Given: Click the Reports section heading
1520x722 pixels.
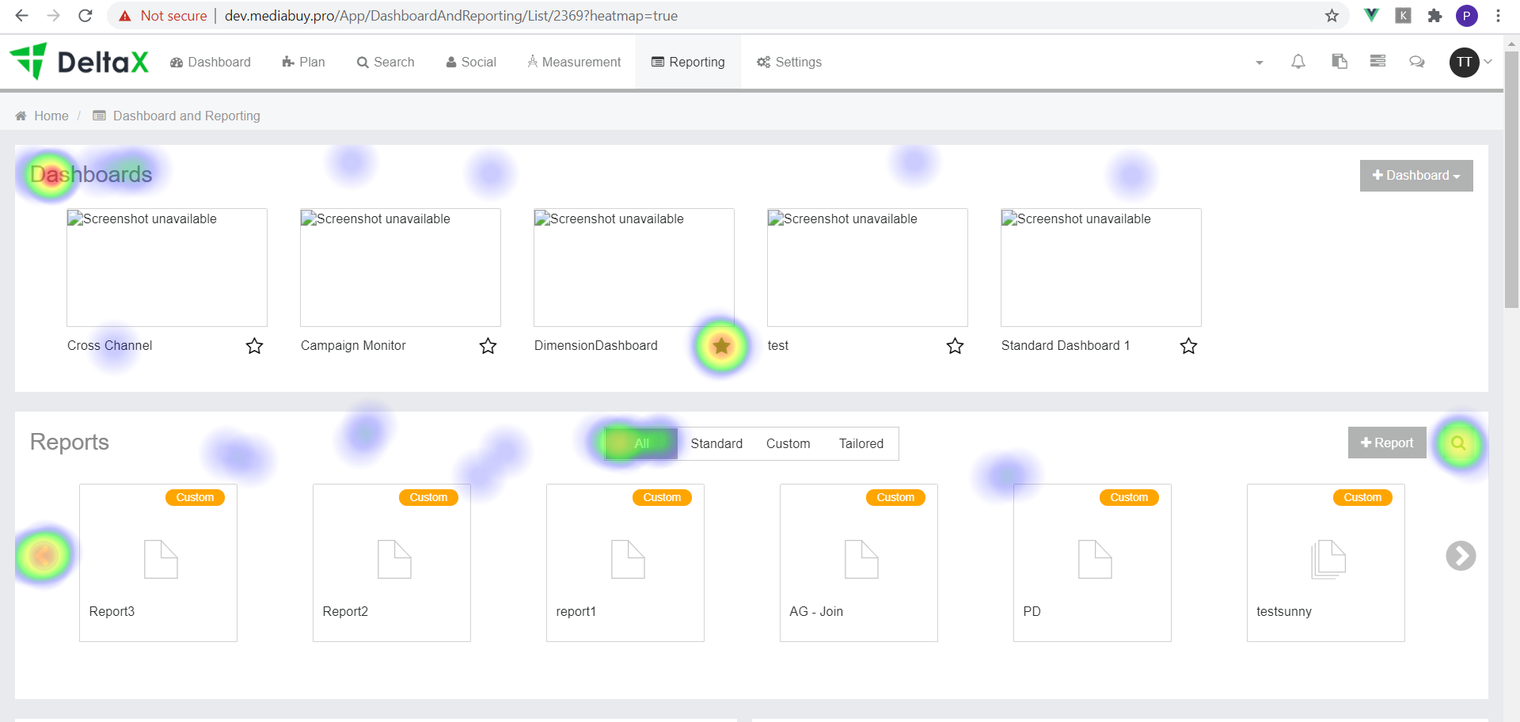Looking at the screenshot, I should [x=70, y=442].
